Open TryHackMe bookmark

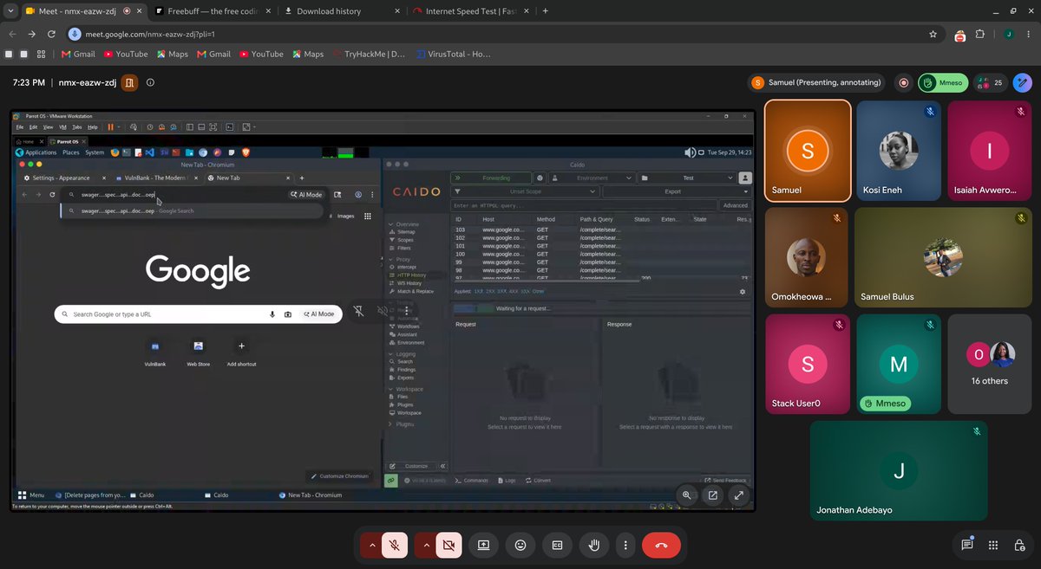[369, 54]
